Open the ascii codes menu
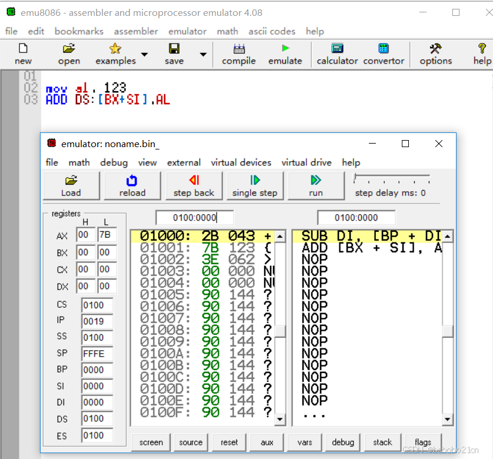493x459 pixels. pyautogui.click(x=272, y=31)
